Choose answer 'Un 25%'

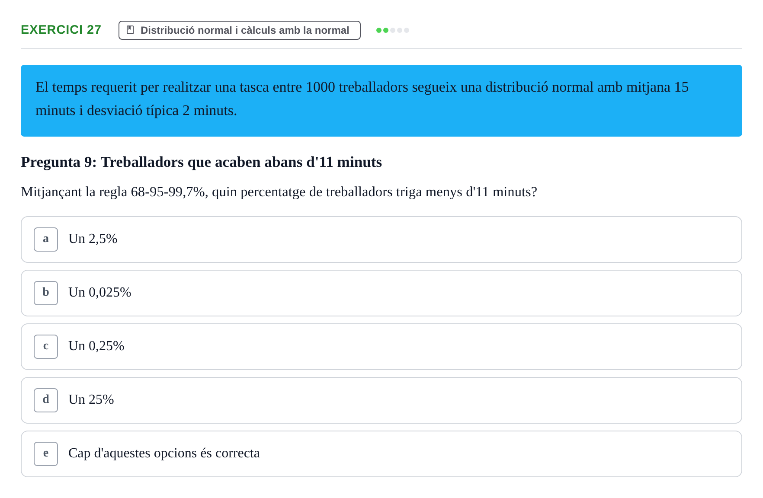pyautogui.click(x=381, y=400)
